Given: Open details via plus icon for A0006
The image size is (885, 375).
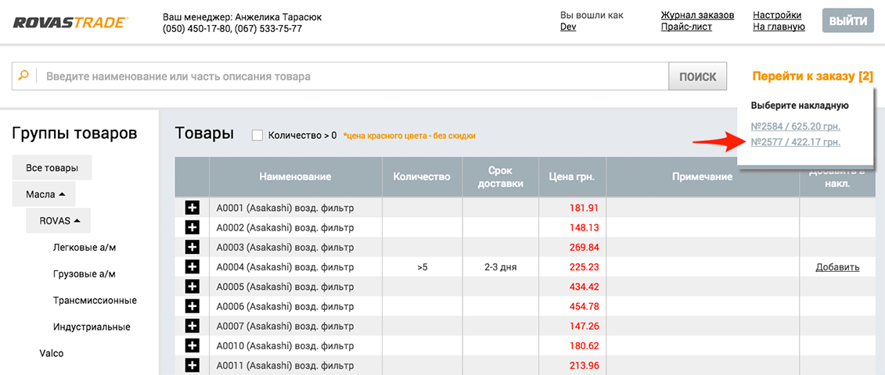Looking at the screenshot, I should click(192, 306).
